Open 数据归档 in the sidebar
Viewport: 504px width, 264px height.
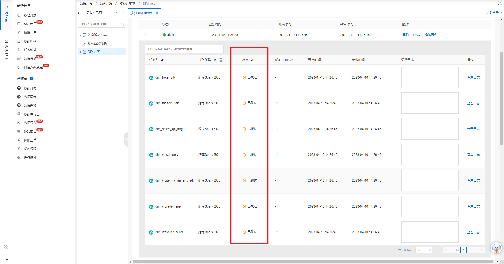[30, 41]
